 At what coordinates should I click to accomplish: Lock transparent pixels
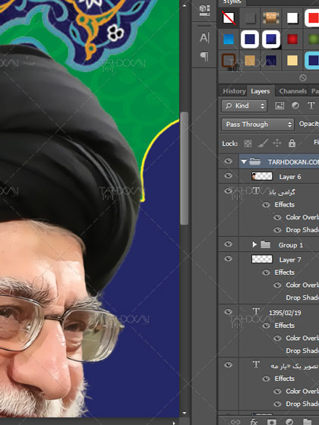[x=248, y=143]
